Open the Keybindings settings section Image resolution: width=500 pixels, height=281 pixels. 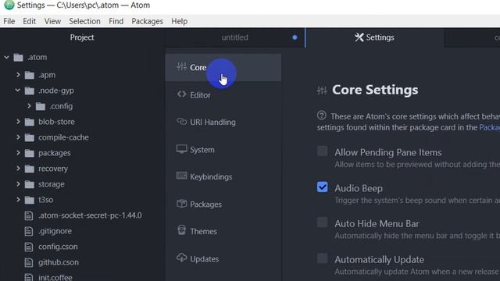point(223,177)
